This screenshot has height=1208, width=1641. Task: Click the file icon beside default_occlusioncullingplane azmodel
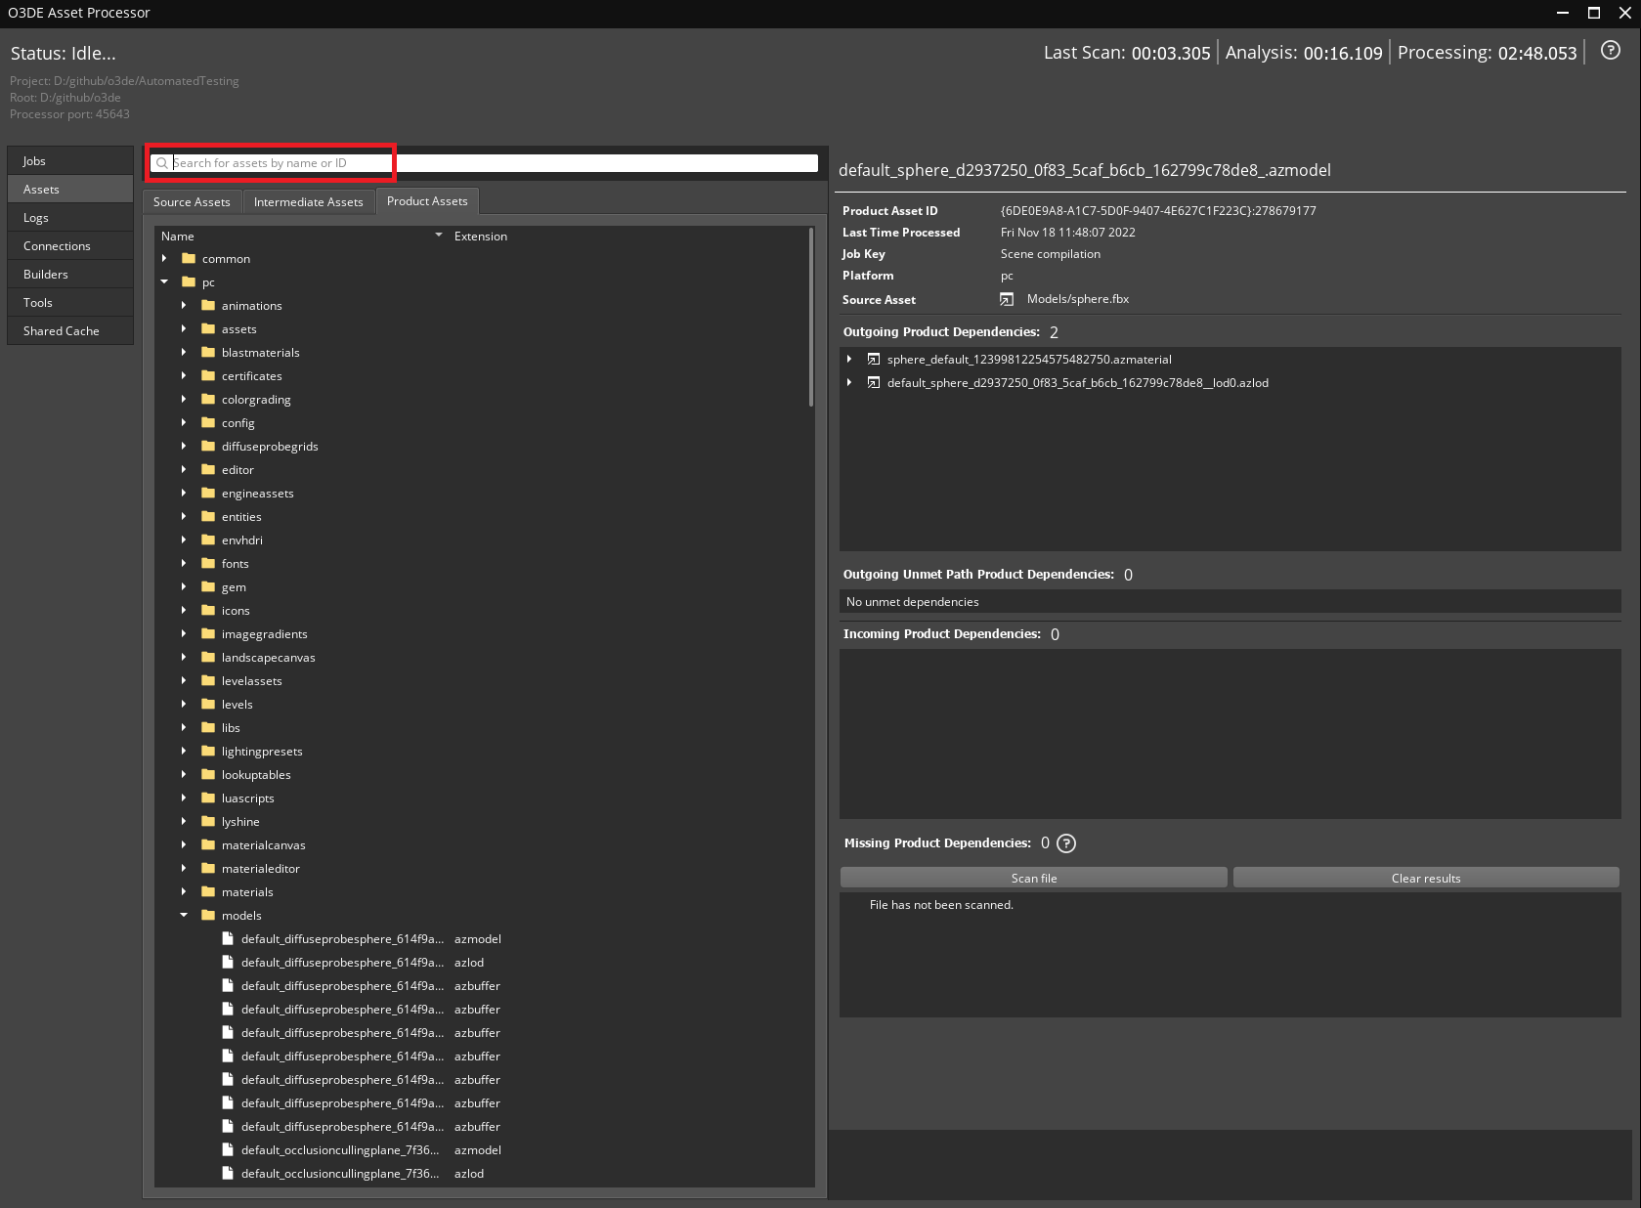pos(228,1150)
